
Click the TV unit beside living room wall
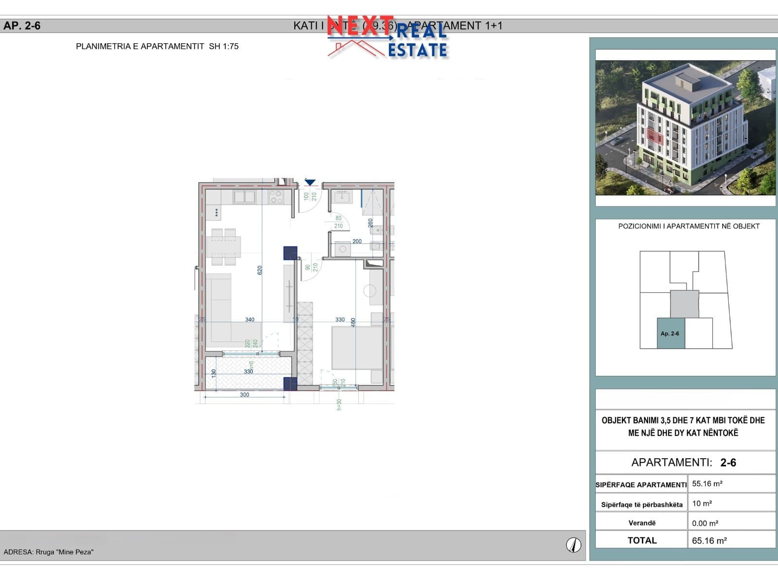(x=289, y=293)
